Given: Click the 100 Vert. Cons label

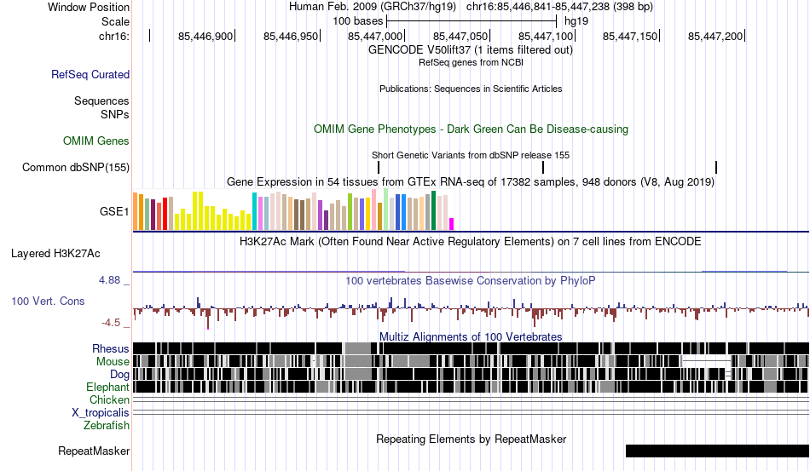Looking at the screenshot, I should (48, 302).
